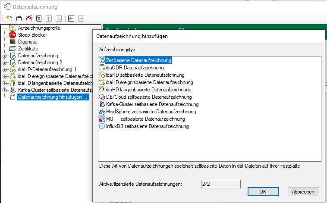Expand the Datenaufzeichnung 2 tree node

pyautogui.click(x=4, y=63)
